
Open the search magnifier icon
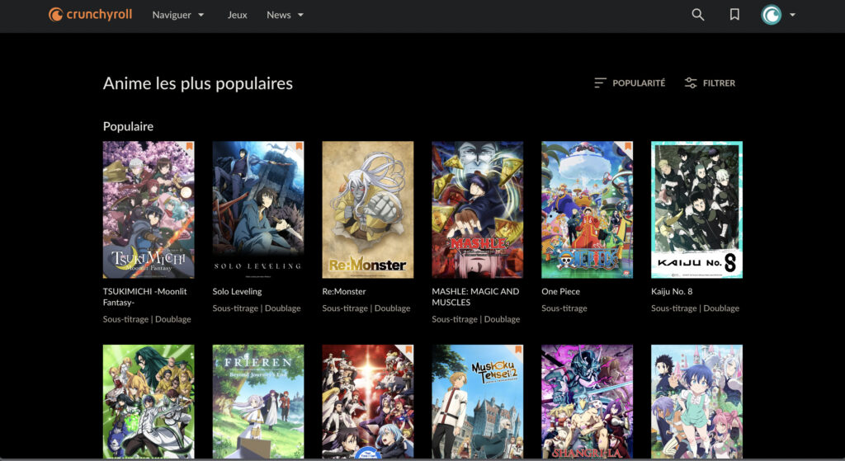698,15
